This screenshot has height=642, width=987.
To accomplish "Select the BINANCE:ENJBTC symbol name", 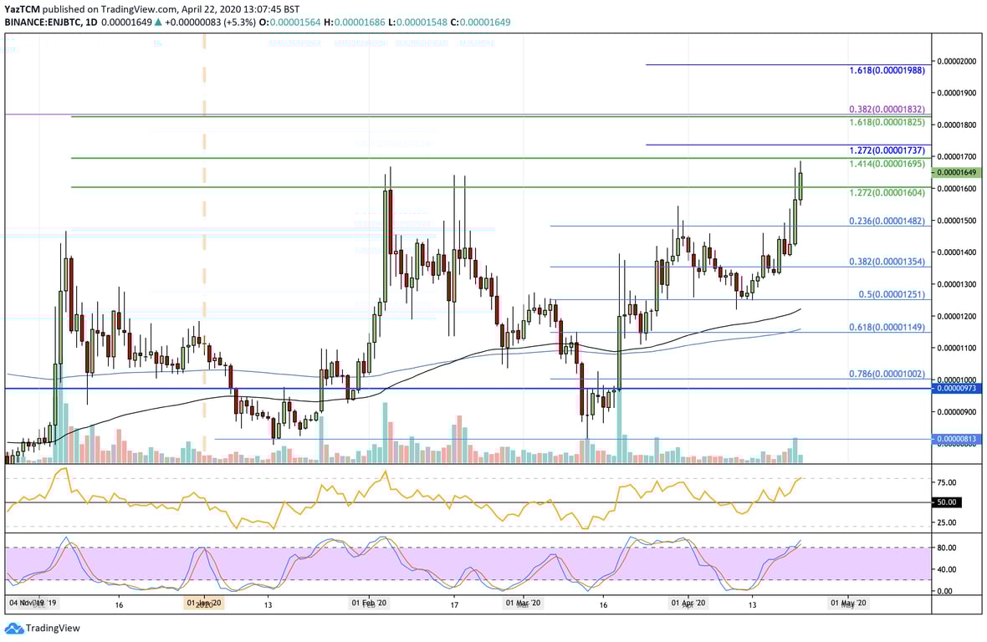I will (44, 23).
